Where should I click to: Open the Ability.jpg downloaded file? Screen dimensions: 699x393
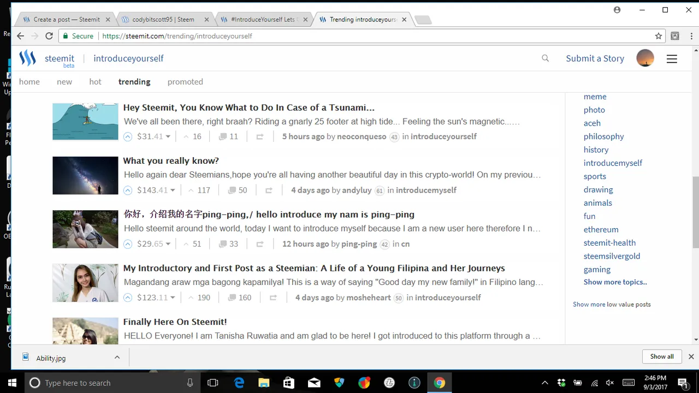tap(51, 358)
